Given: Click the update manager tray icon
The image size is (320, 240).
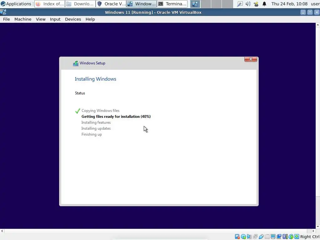Looking at the screenshot, I should [x=256, y=4].
